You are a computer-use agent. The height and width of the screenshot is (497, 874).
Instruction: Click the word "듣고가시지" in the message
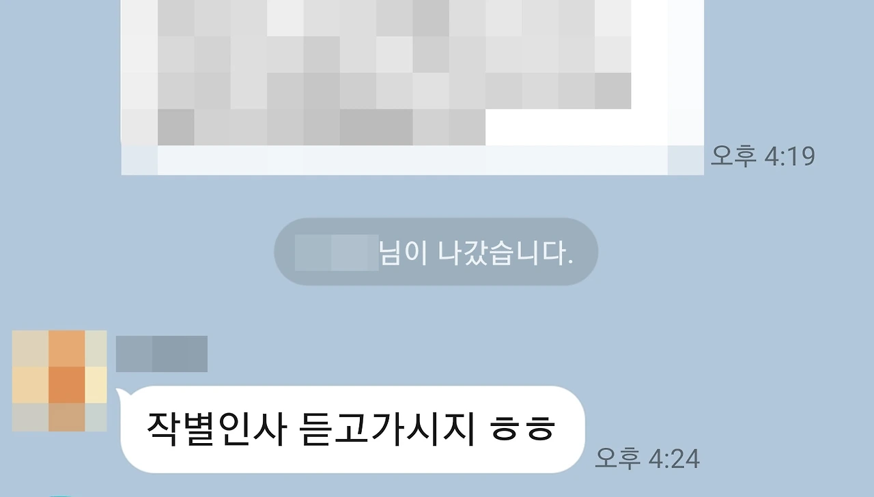point(387,429)
